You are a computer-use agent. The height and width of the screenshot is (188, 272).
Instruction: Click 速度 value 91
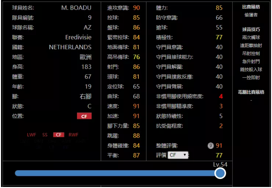(136, 106)
